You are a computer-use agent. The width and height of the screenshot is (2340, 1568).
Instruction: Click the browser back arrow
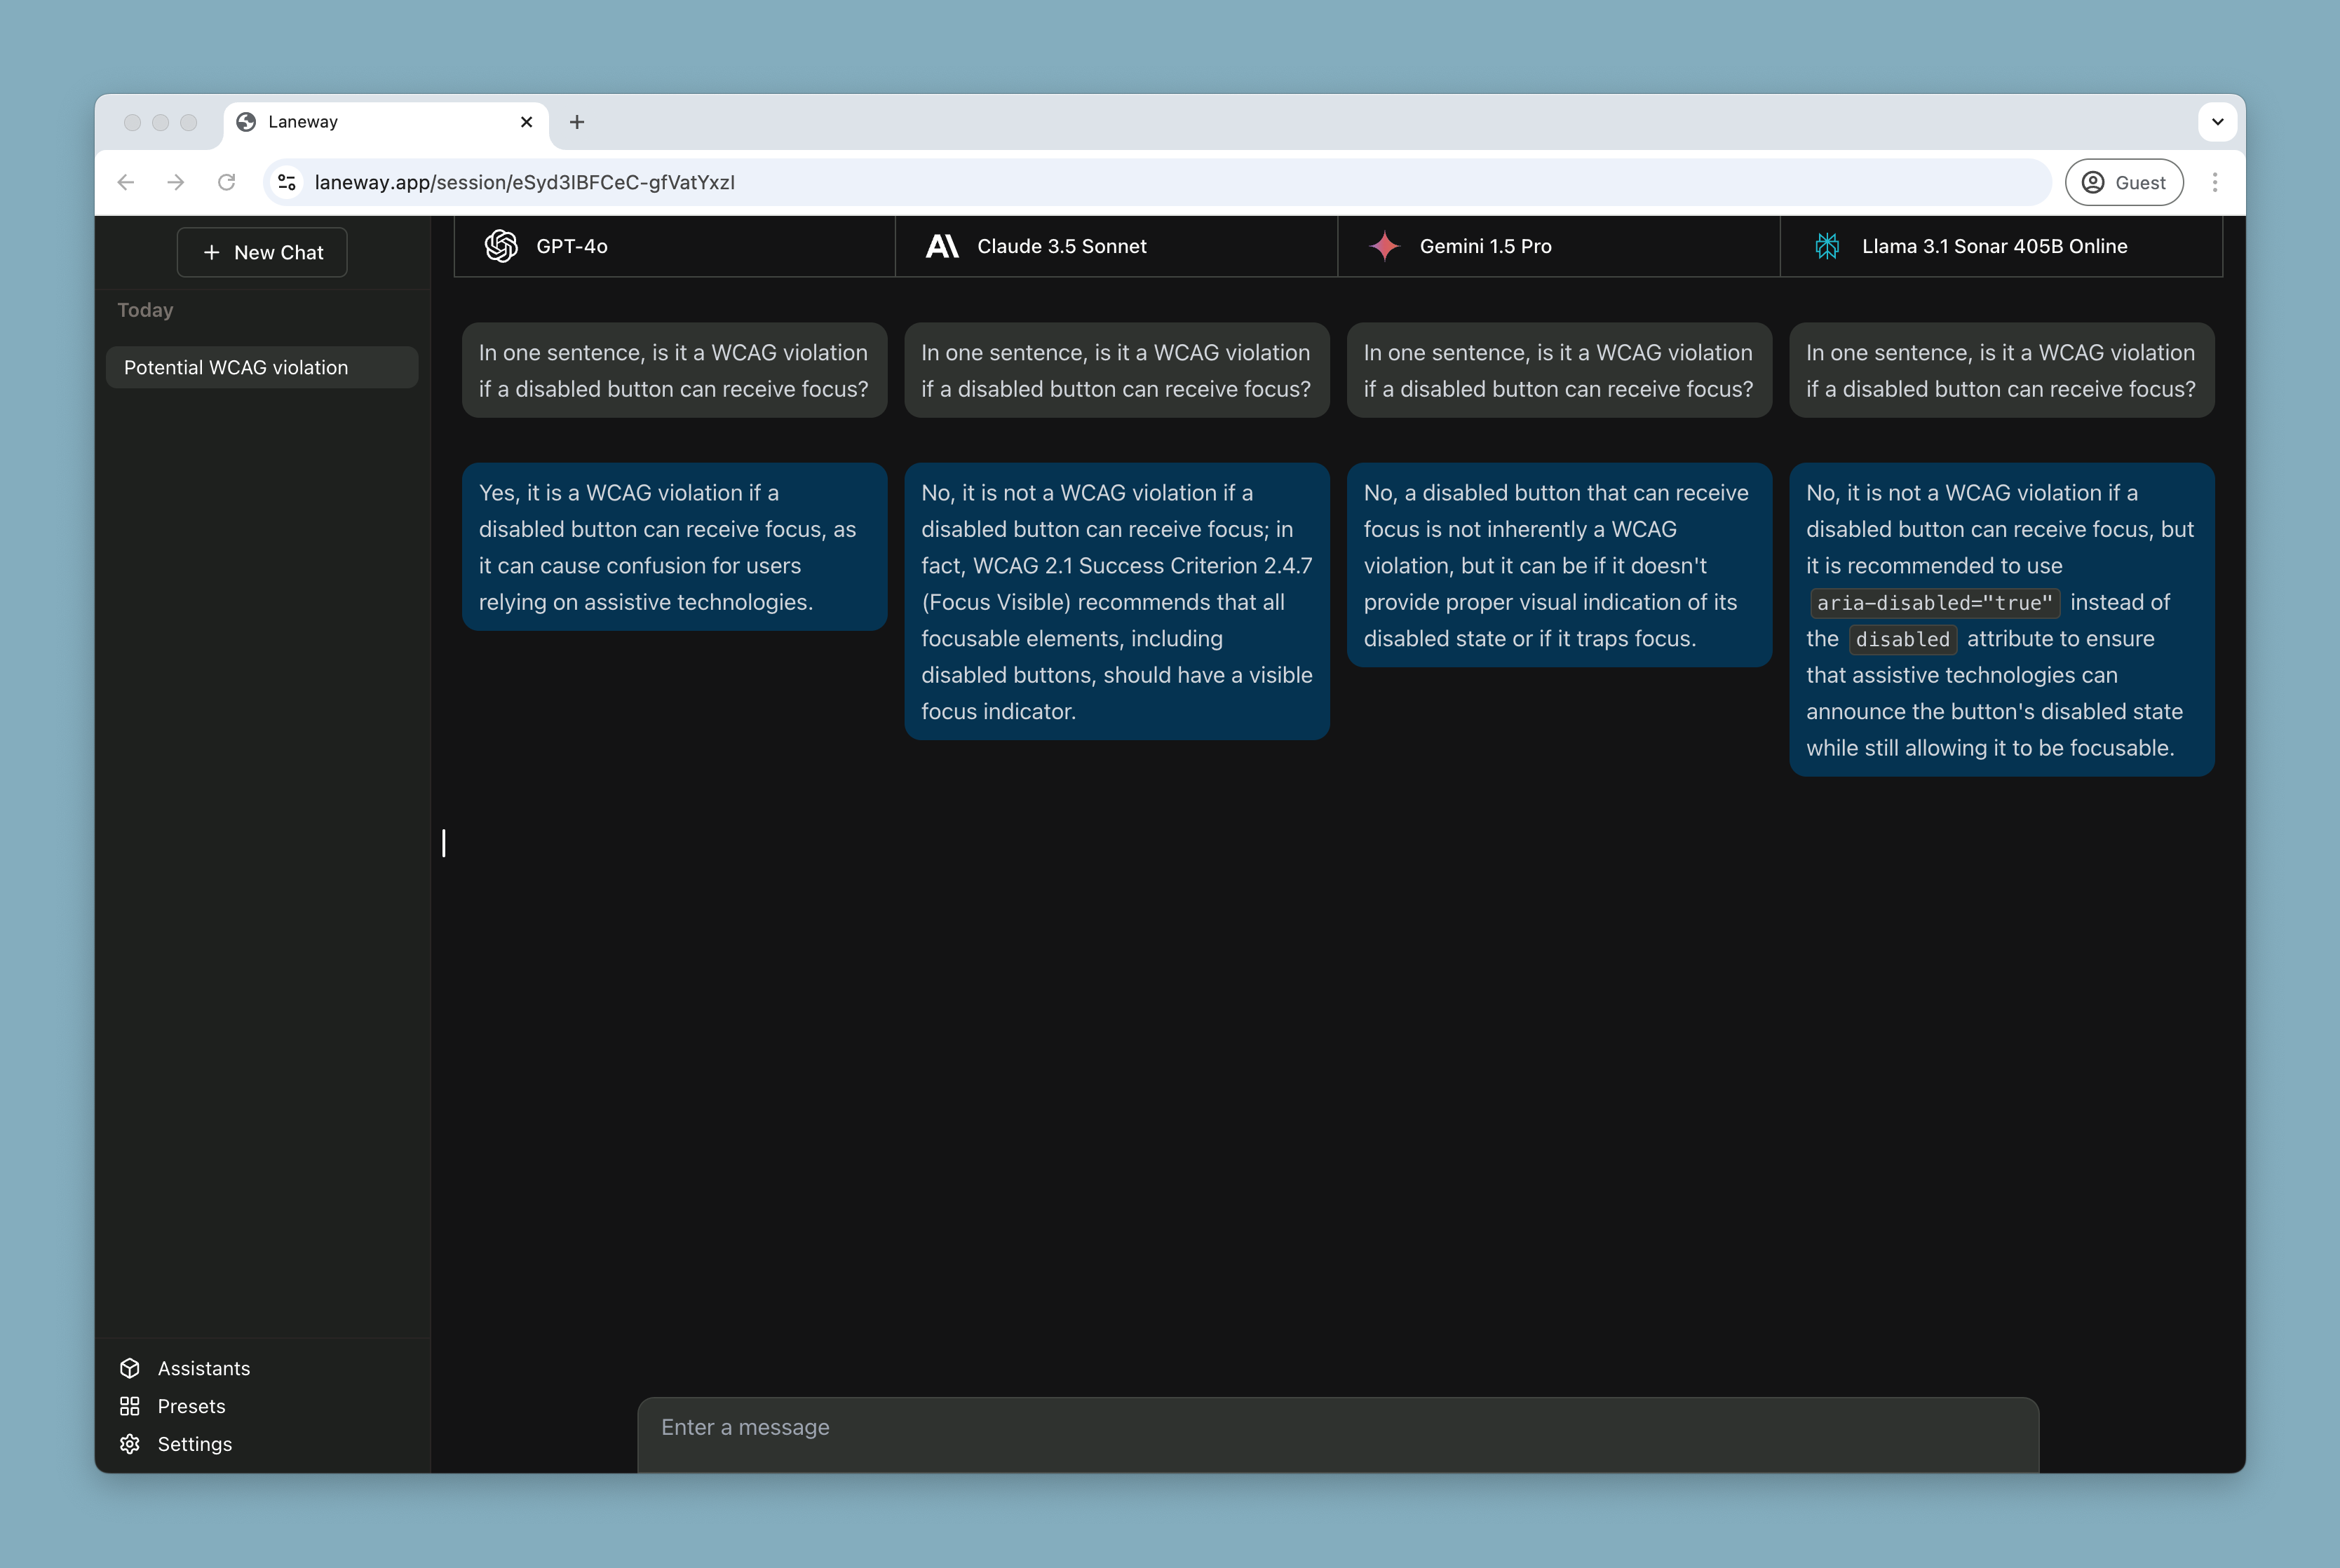(x=126, y=182)
